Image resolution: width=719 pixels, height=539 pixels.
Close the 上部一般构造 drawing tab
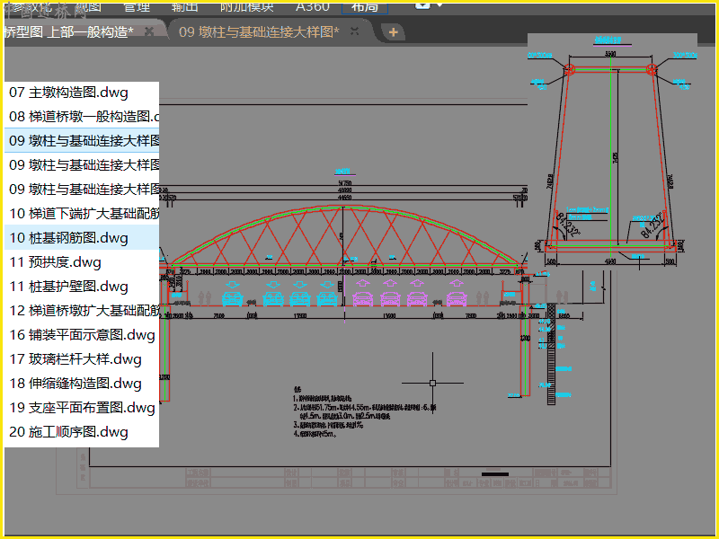tap(149, 31)
